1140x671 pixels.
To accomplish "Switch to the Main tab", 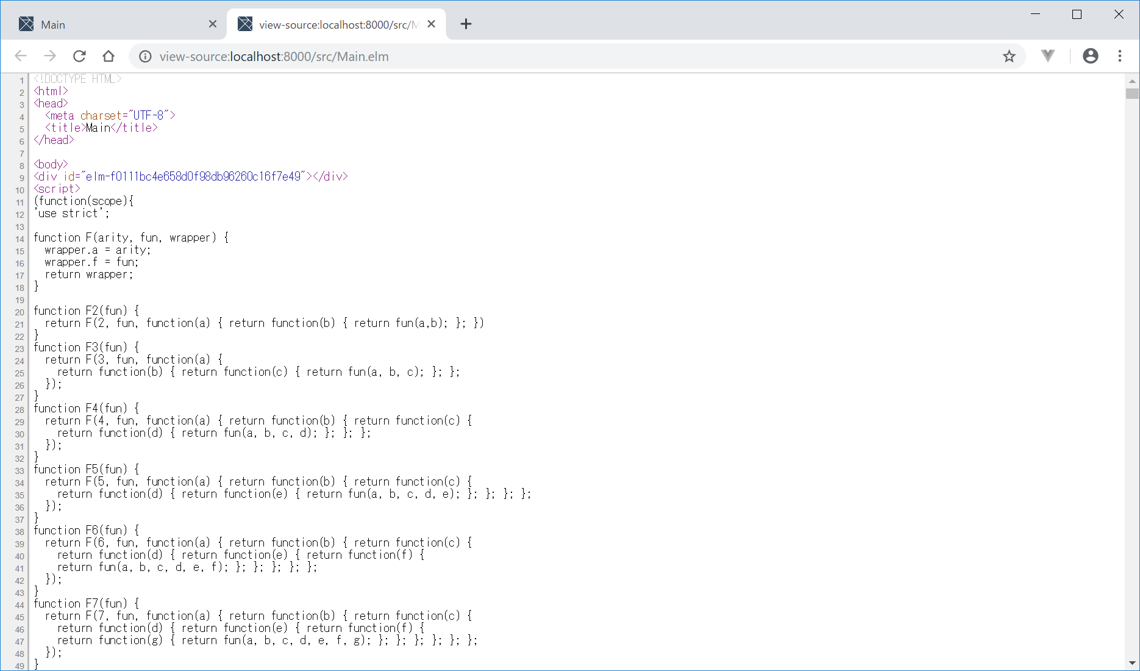I will (110, 24).
